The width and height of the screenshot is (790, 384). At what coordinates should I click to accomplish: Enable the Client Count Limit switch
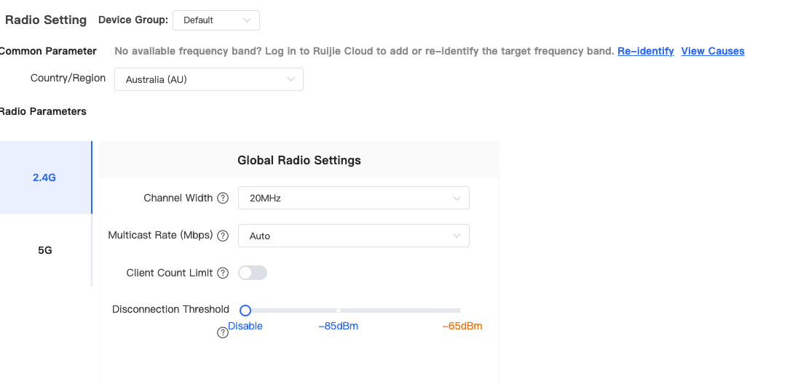point(253,273)
